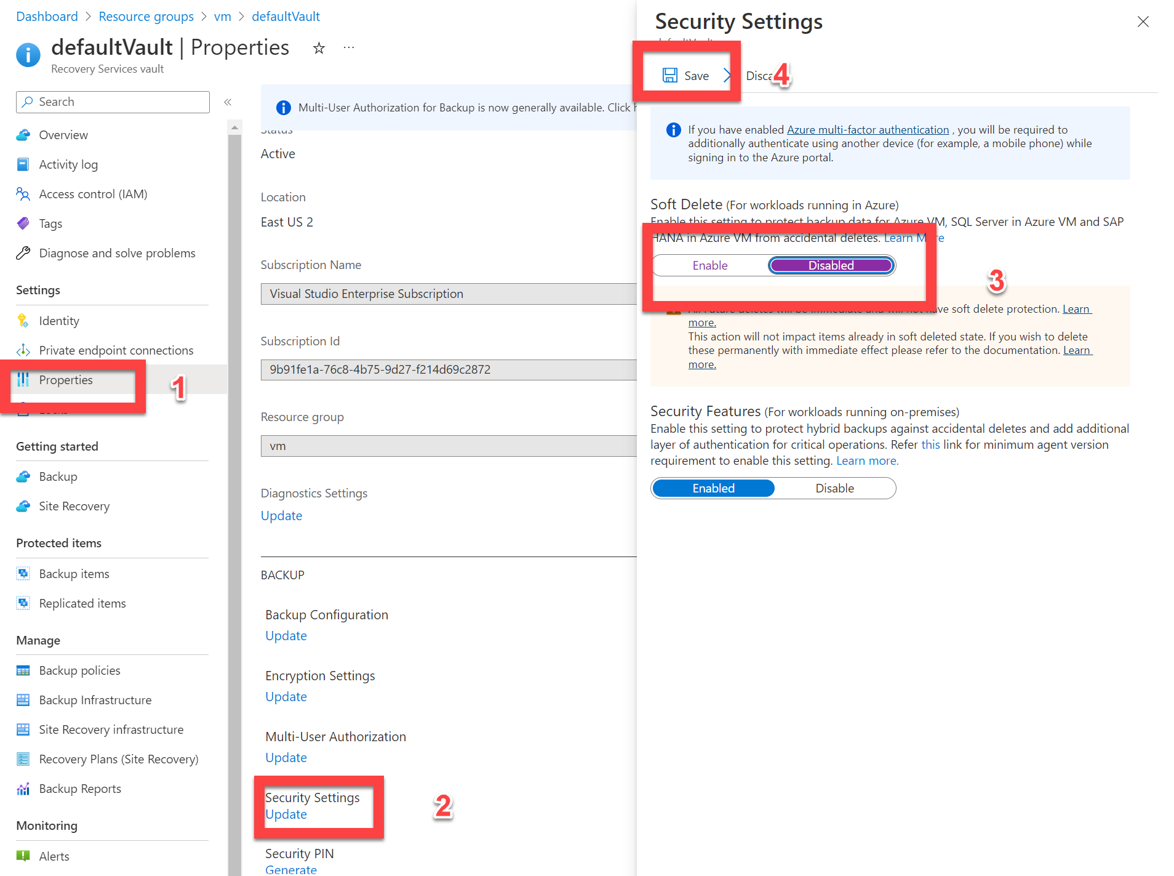Set Security Features to Enabled

[713, 488]
